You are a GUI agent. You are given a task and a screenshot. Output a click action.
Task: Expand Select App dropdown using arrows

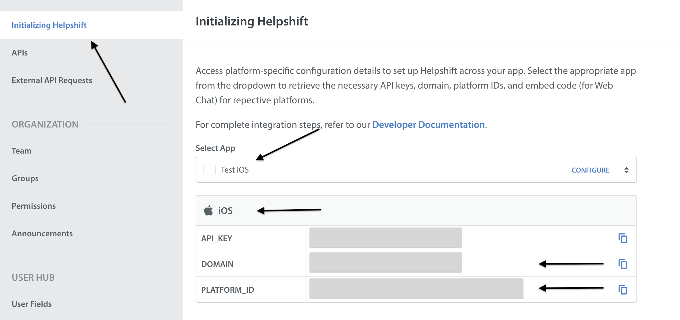[x=626, y=170]
